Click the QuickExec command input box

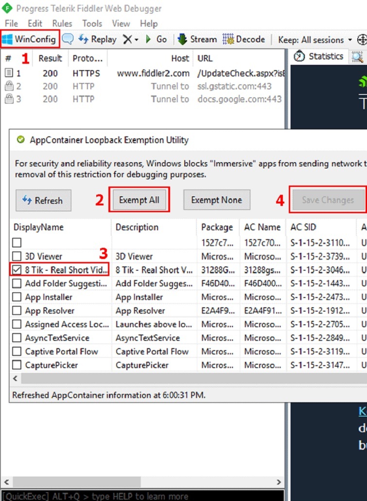coord(141,496)
